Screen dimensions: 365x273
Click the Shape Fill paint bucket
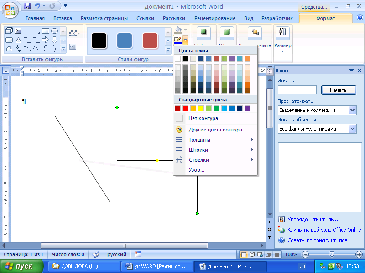pyautogui.click(x=178, y=30)
